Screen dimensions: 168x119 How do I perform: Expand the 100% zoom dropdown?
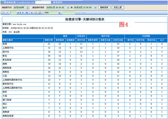(59, 13)
